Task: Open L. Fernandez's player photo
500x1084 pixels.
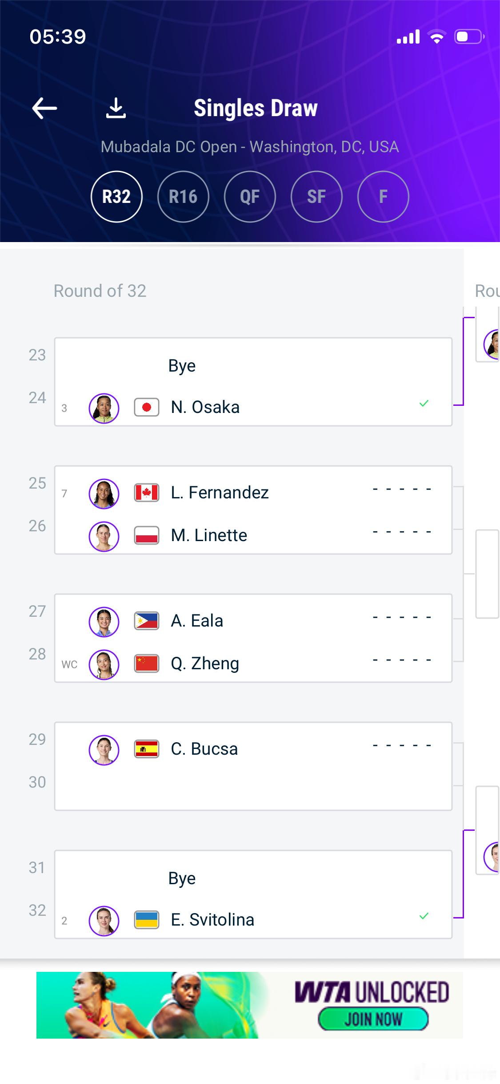Action: 104,493
